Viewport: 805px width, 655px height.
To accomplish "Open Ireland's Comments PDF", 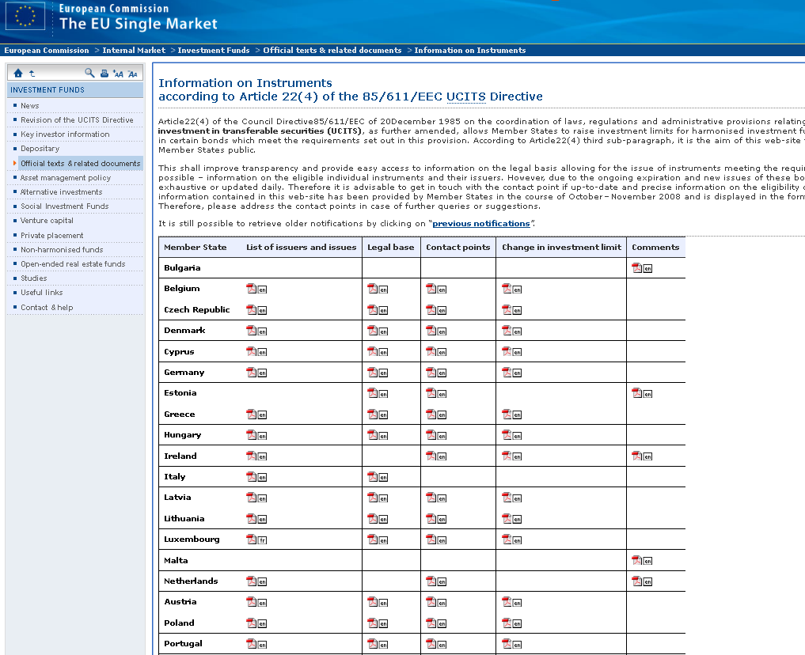I will (637, 456).
